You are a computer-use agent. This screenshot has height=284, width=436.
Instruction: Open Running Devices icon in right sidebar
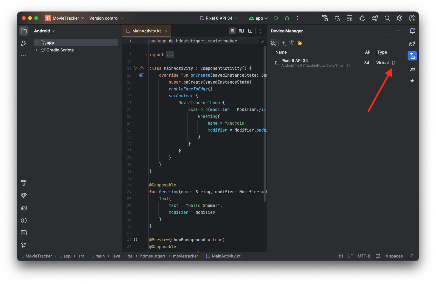click(412, 68)
